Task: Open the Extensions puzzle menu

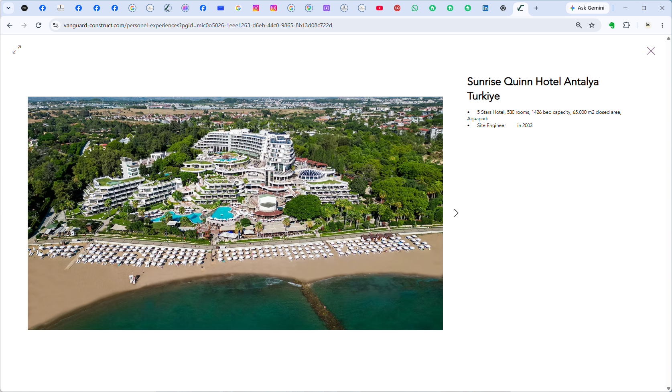Action: [626, 25]
